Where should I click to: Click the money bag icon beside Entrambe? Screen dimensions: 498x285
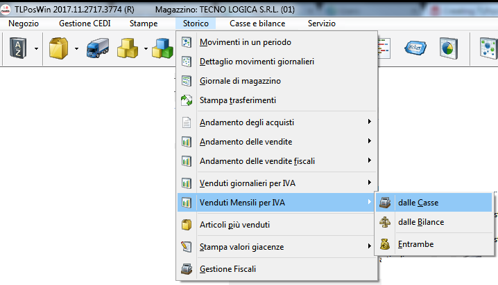[384, 243]
